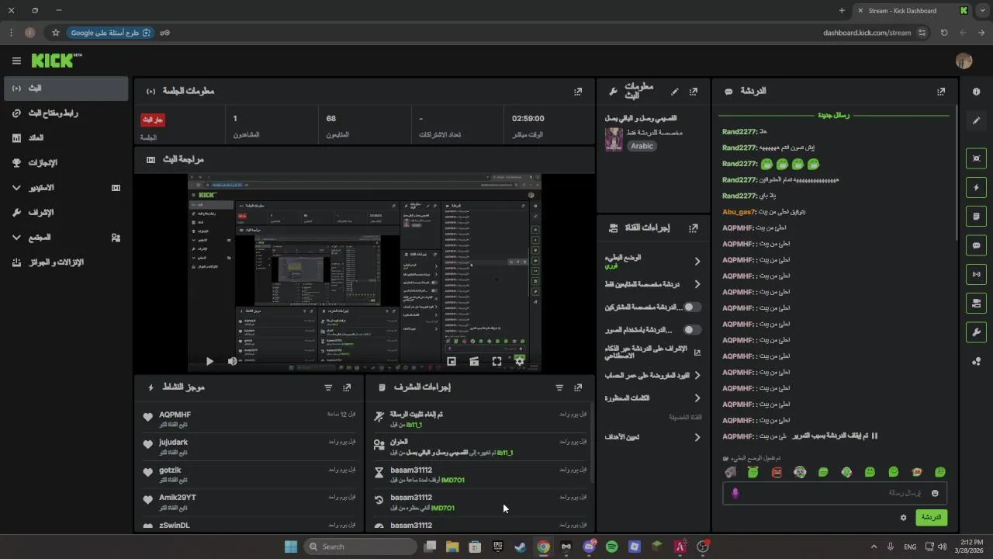
Task: Open the user profile avatar menu
Action: pos(964,61)
